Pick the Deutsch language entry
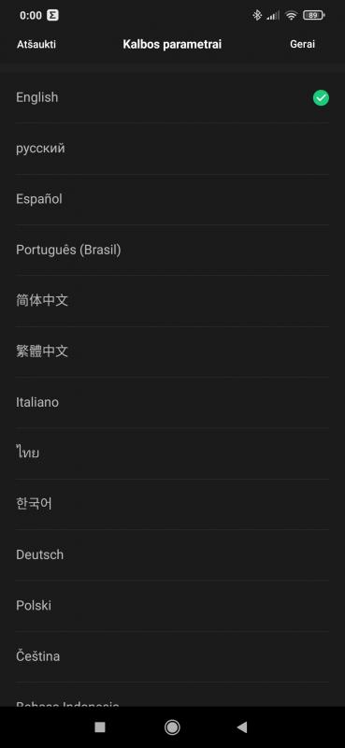This screenshot has height=748, width=345. pyautogui.click(x=172, y=554)
